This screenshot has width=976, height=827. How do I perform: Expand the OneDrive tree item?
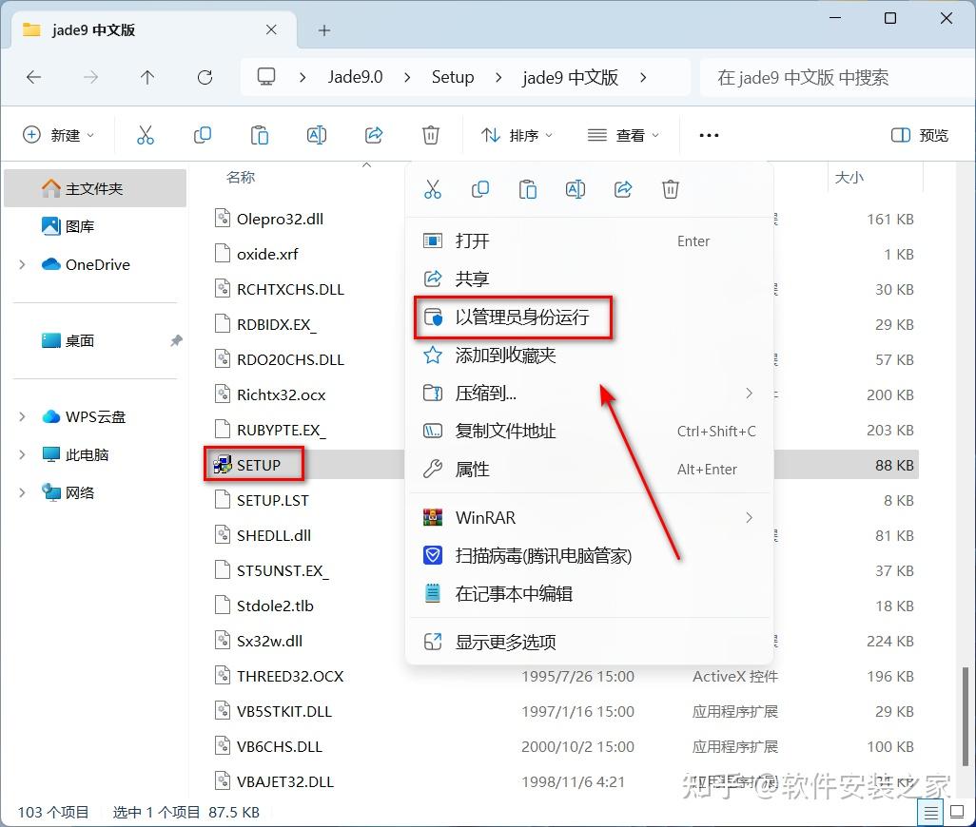(21, 264)
